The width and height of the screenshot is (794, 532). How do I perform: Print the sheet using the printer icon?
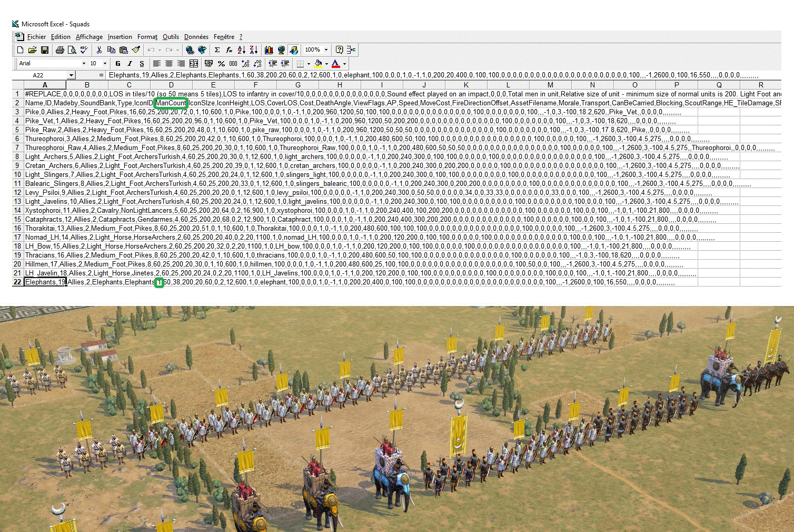point(60,50)
